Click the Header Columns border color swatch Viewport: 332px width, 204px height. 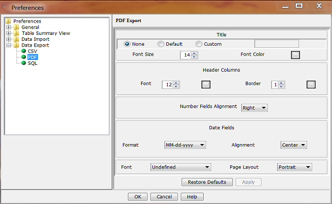(310, 85)
